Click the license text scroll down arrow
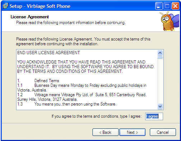 click(x=160, y=106)
